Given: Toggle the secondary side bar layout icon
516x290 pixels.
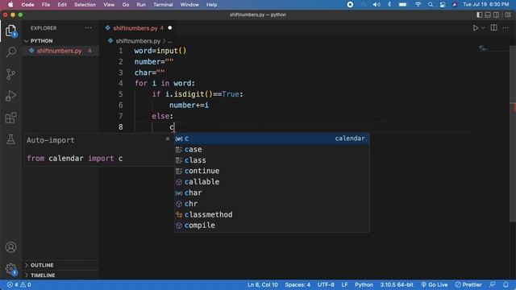Looking at the screenshot, I should click(x=497, y=14).
